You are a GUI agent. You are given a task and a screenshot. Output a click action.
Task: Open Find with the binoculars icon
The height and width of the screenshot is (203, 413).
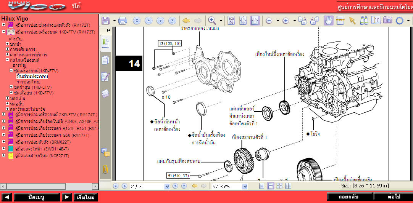(x=364, y=21)
